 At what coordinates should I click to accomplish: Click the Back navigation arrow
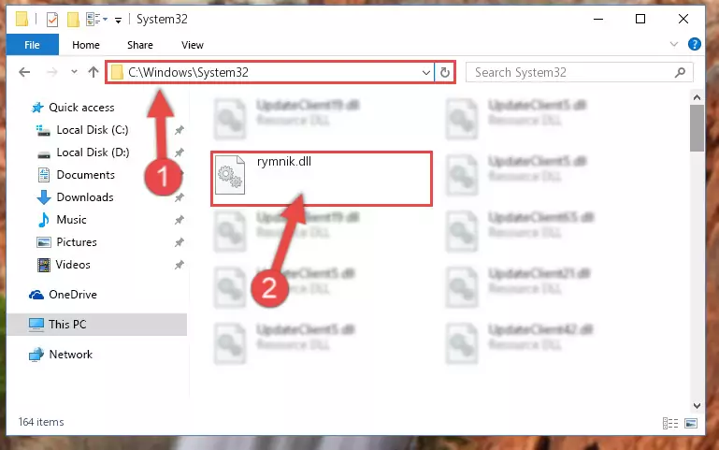tap(24, 72)
